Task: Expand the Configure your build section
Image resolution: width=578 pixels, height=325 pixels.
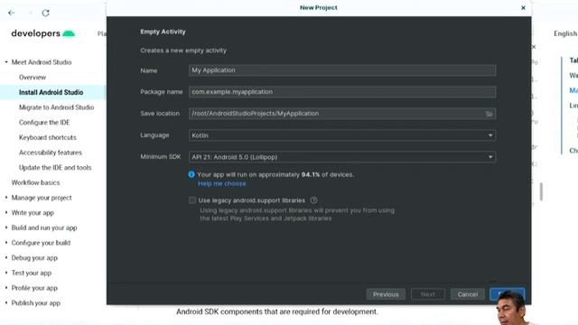Action: (x=6, y=243)
